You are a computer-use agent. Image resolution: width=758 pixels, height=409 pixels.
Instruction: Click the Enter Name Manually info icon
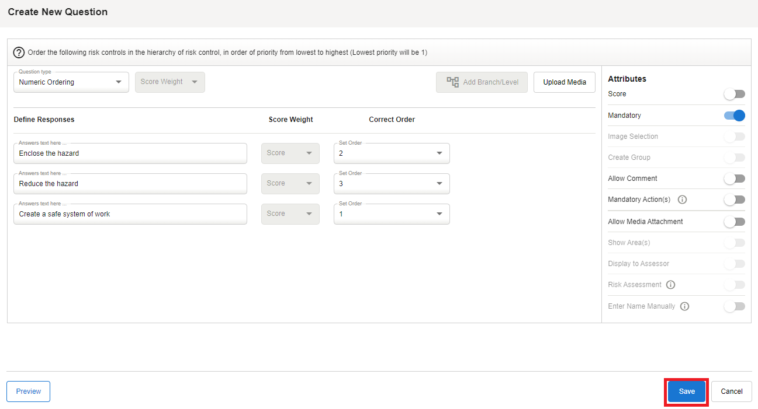pos(684,306)
